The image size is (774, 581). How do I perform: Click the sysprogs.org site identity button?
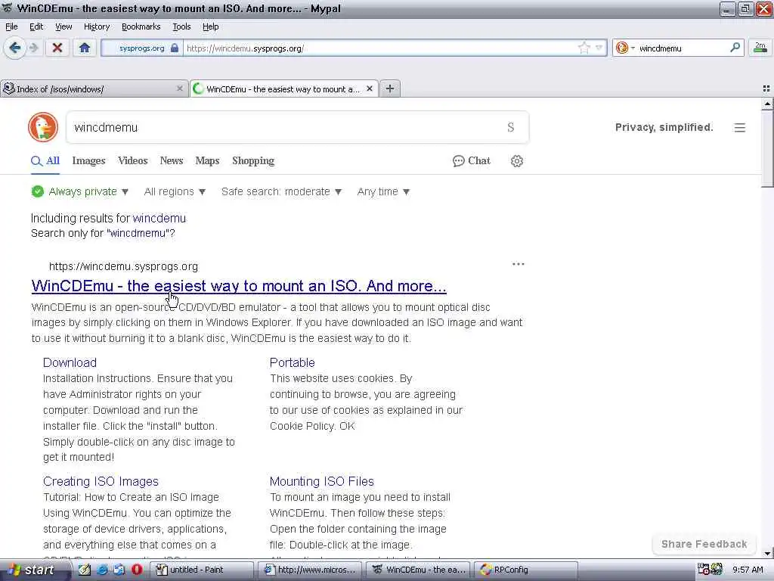[x=141, y=48]
